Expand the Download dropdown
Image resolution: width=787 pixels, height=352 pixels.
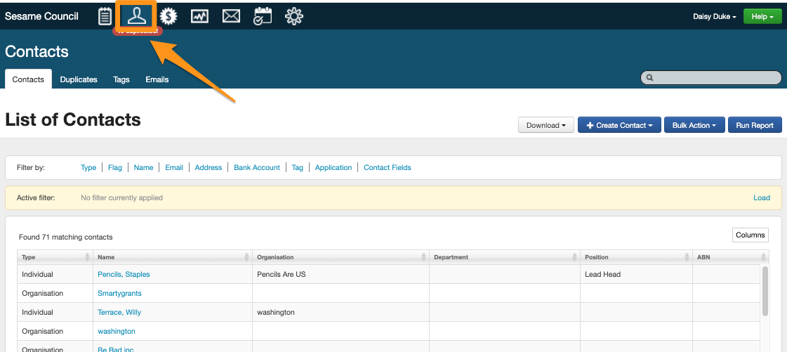tap(546, 125)
